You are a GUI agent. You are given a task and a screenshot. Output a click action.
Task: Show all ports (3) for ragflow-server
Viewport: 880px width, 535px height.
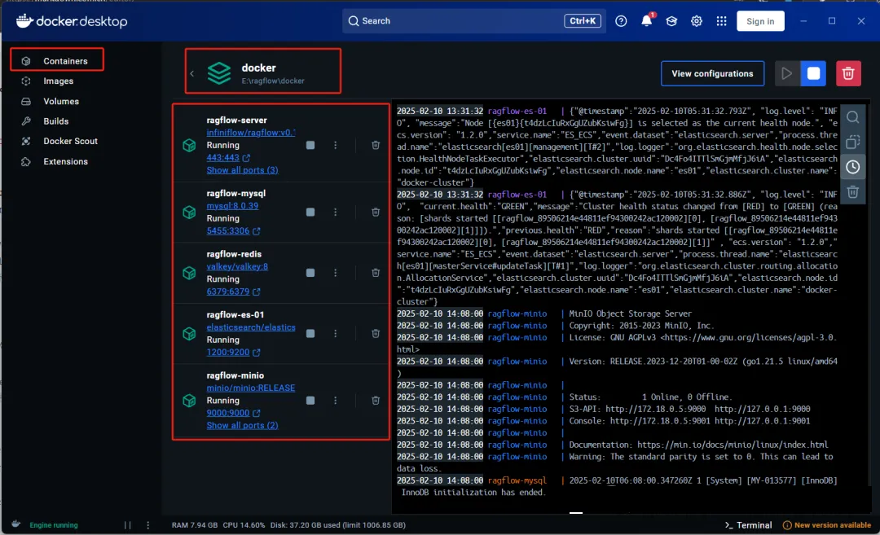coord(242,170)
